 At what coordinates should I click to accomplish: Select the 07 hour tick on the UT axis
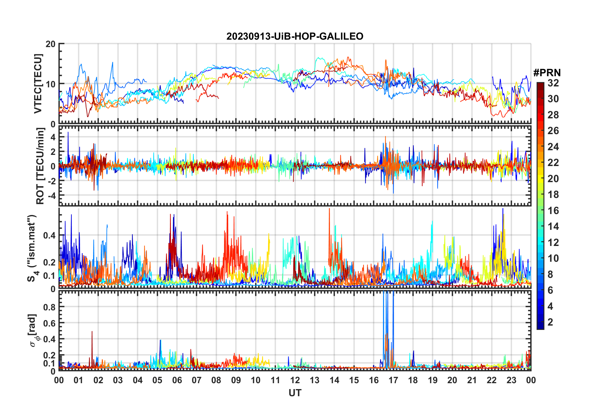[197, 380]
